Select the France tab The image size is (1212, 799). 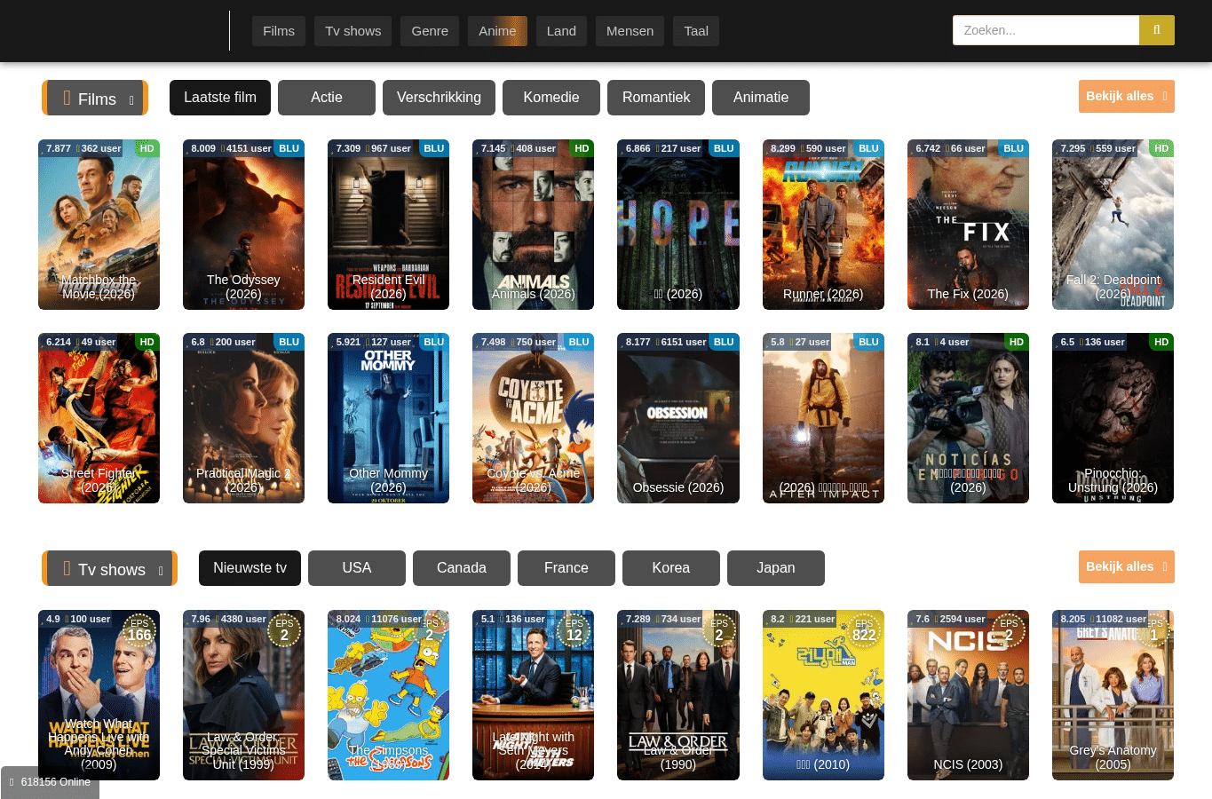pos(566,568)
